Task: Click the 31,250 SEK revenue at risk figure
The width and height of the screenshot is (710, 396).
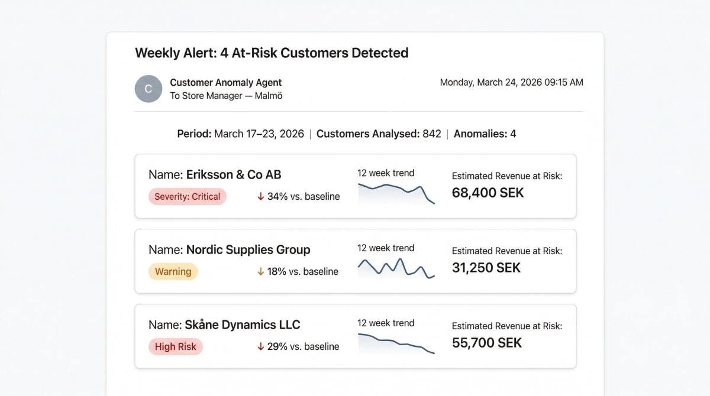Action: tap(486, 268)
